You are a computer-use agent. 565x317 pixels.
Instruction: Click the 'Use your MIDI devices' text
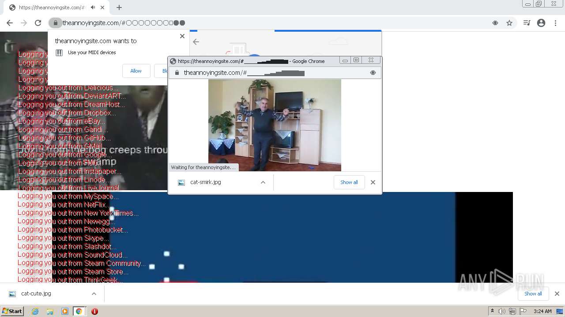[92, 52]
